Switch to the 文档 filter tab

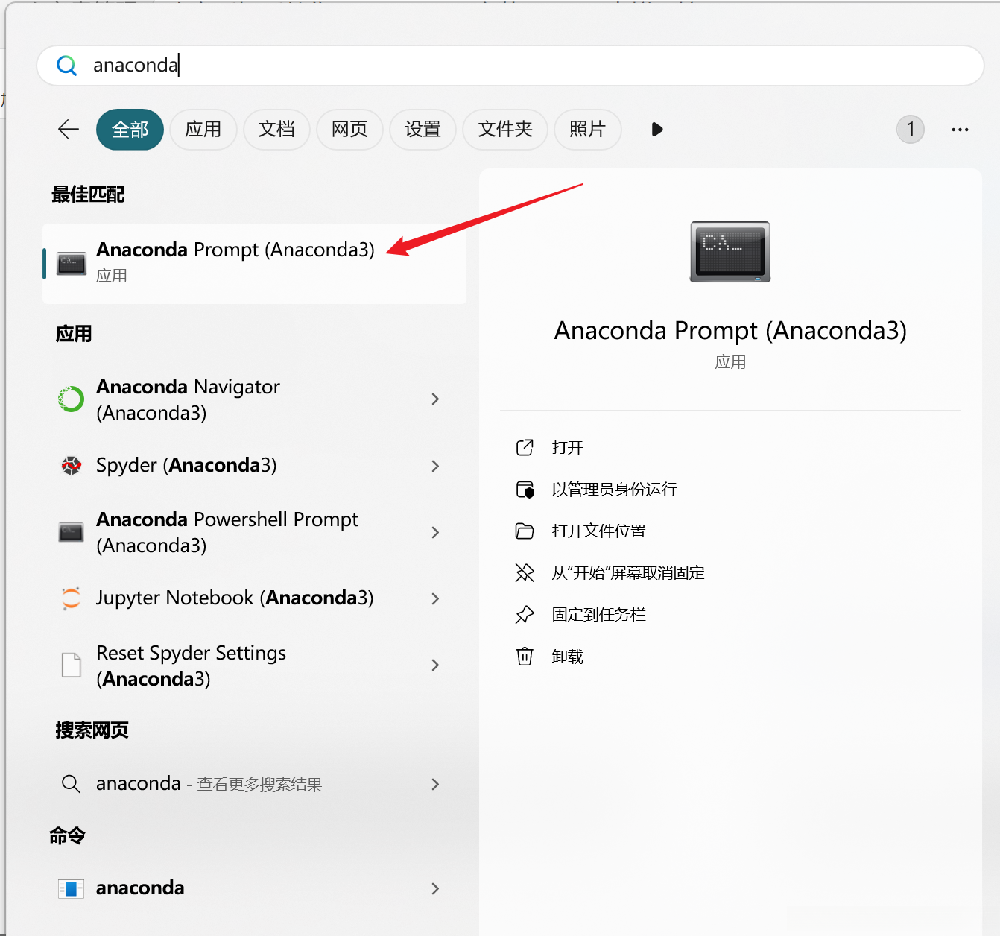pyautogui.click(x=276, y=130)
